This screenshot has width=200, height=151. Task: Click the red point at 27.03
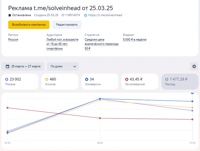(192, 120)
